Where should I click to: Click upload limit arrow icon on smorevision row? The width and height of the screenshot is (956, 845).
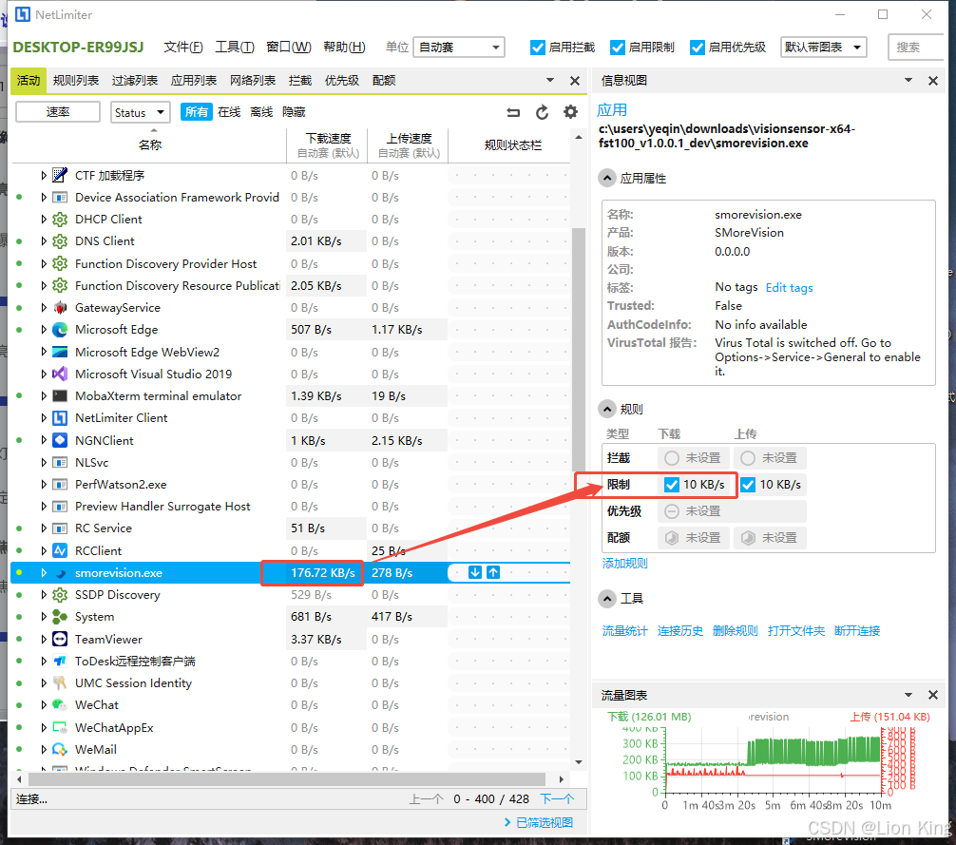pyautogui.click(x=493, y=572)
